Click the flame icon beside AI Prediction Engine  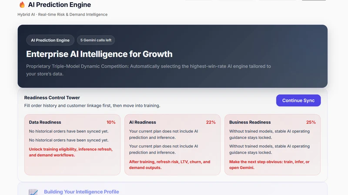point(22,5)
